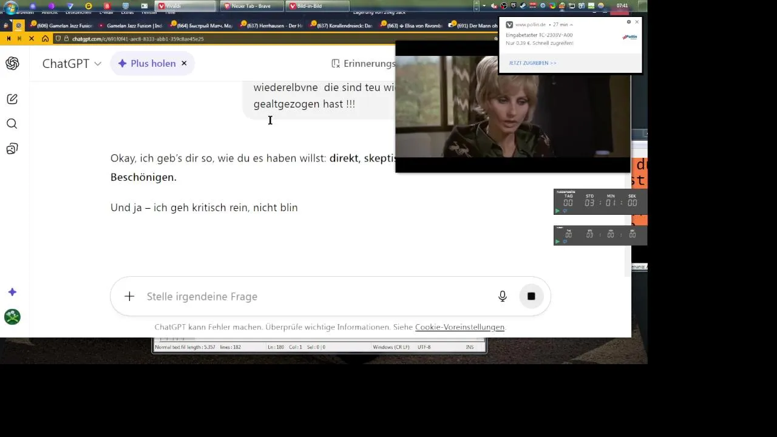Start the lower countdown timer with green play
The height and width of the screenshot is (437, 777).
(558, 241)
